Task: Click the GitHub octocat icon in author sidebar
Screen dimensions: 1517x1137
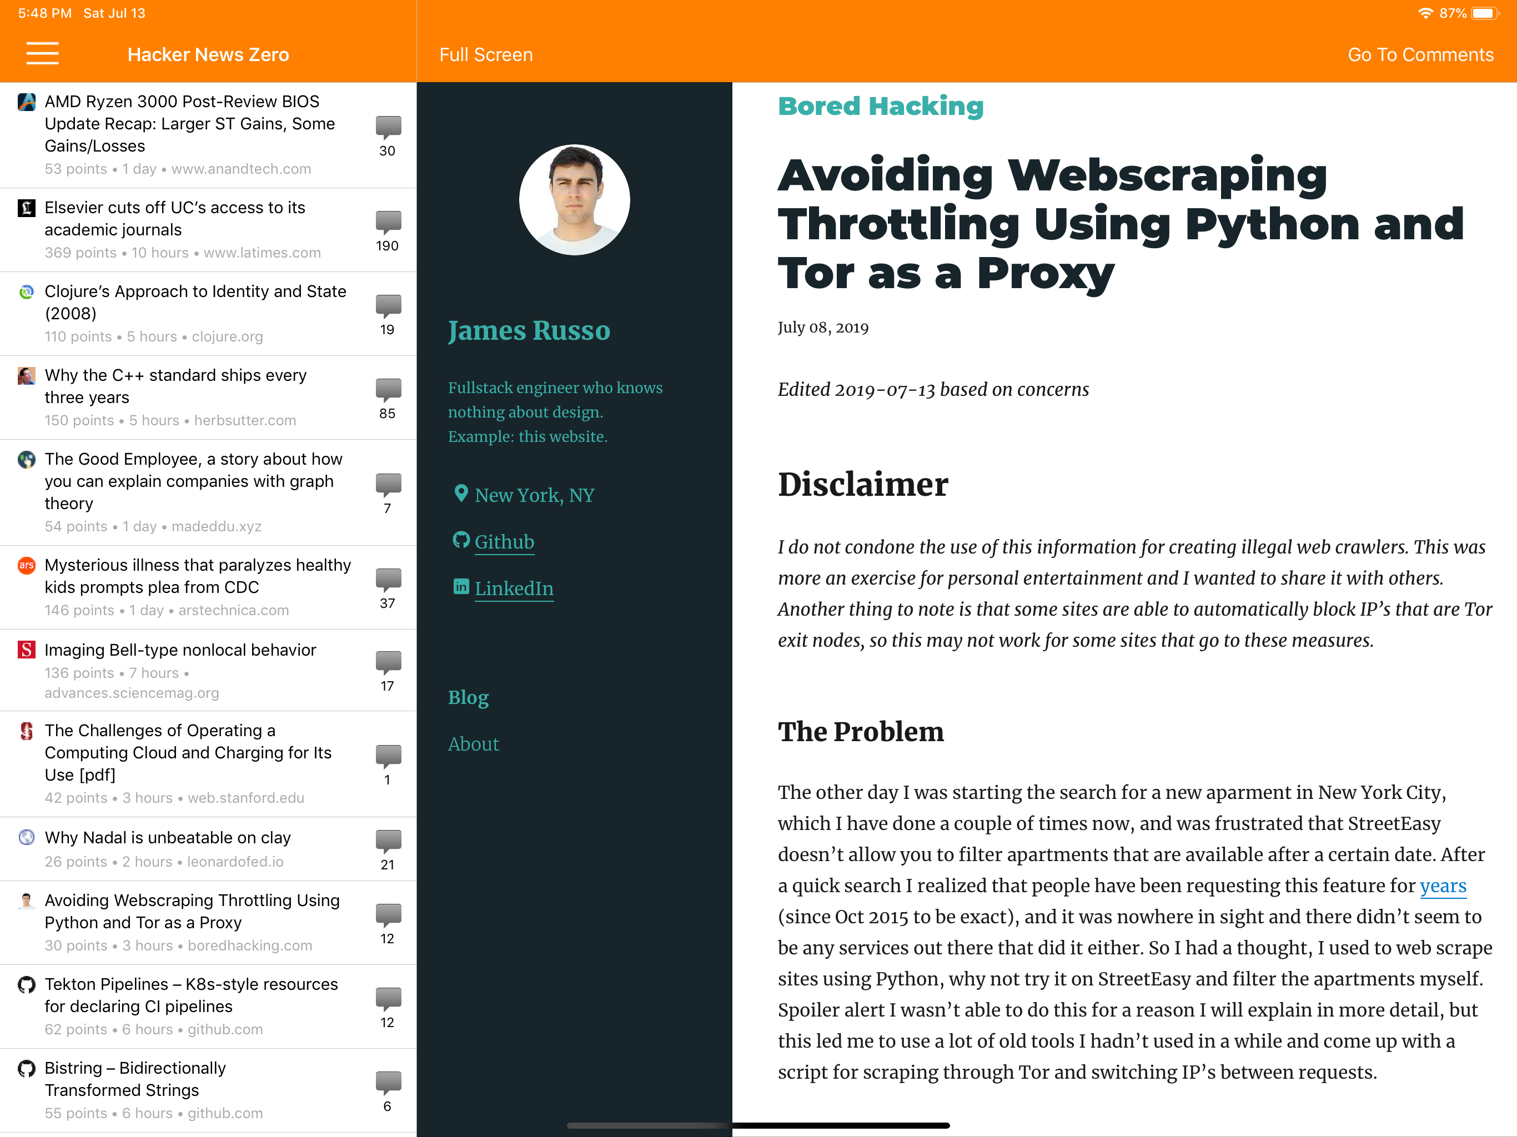Action: pyautogui.click(x=461, y=540)
